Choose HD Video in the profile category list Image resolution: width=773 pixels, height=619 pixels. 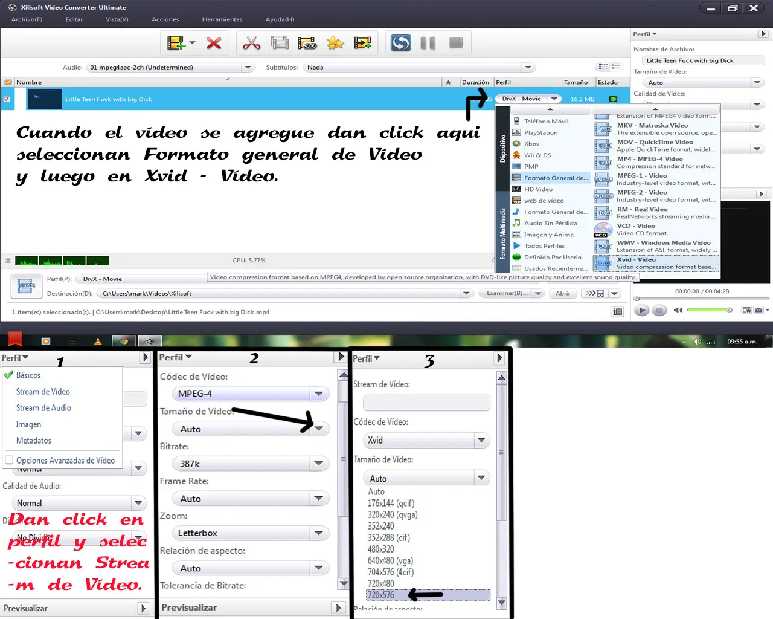[x=550, y=189]
